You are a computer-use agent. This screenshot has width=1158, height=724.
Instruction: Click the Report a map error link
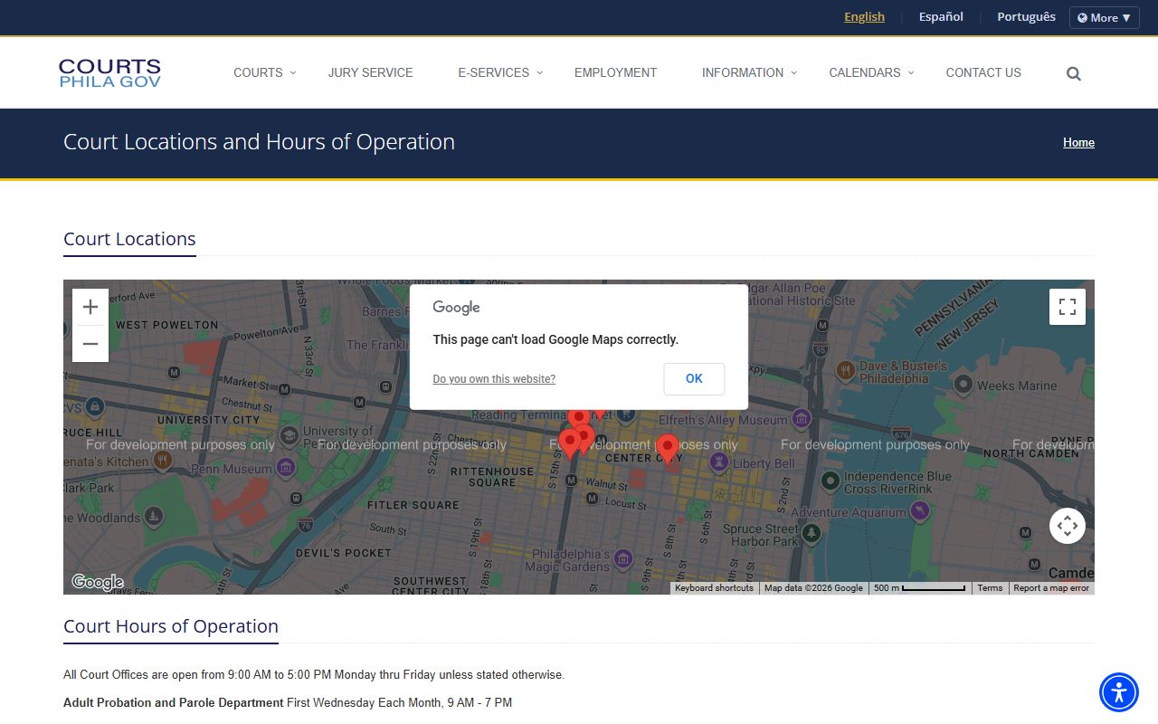(x=1051, y=588)
